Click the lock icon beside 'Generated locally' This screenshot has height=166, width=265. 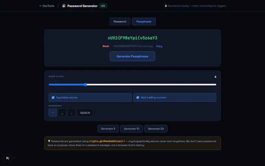tap(166, 6)
